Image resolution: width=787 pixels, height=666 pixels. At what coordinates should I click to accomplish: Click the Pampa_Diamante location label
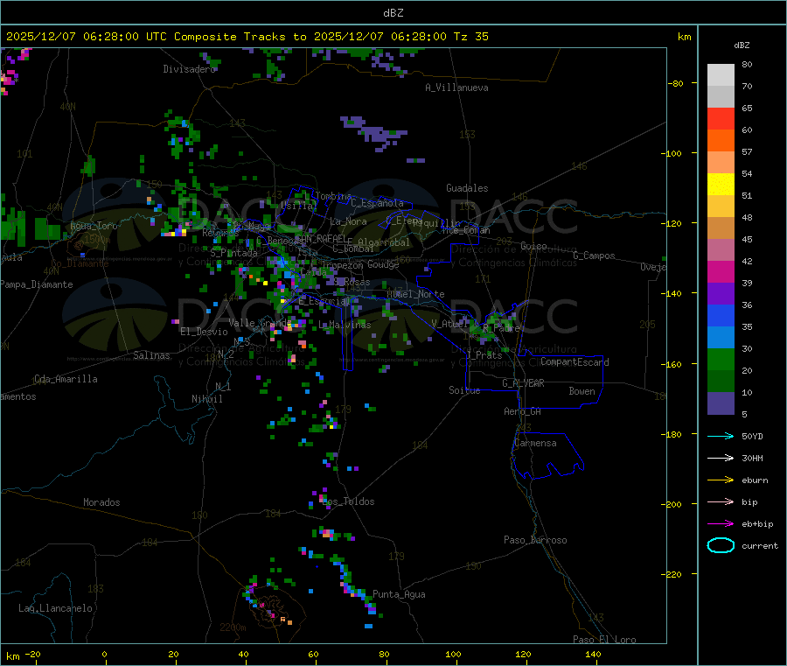(36, 284)
